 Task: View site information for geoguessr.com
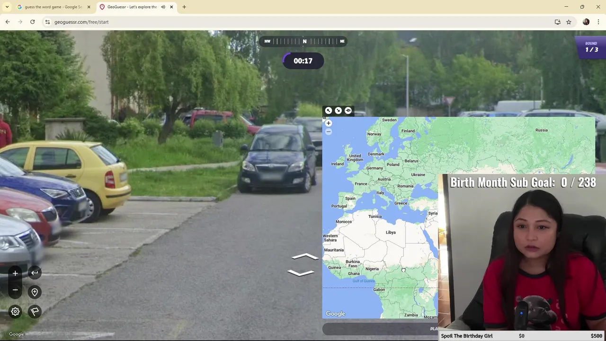click(x=47, y=22)
